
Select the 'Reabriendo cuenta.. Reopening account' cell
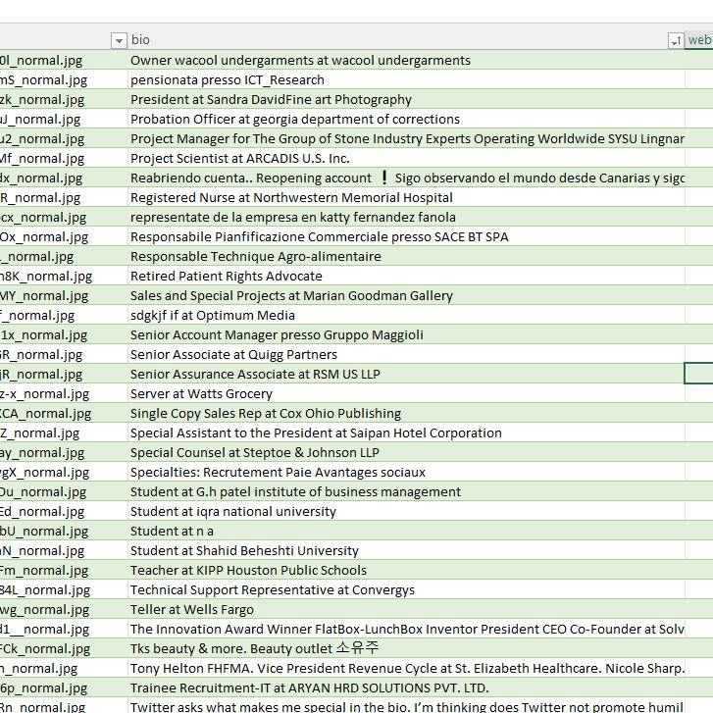(406, 178)
